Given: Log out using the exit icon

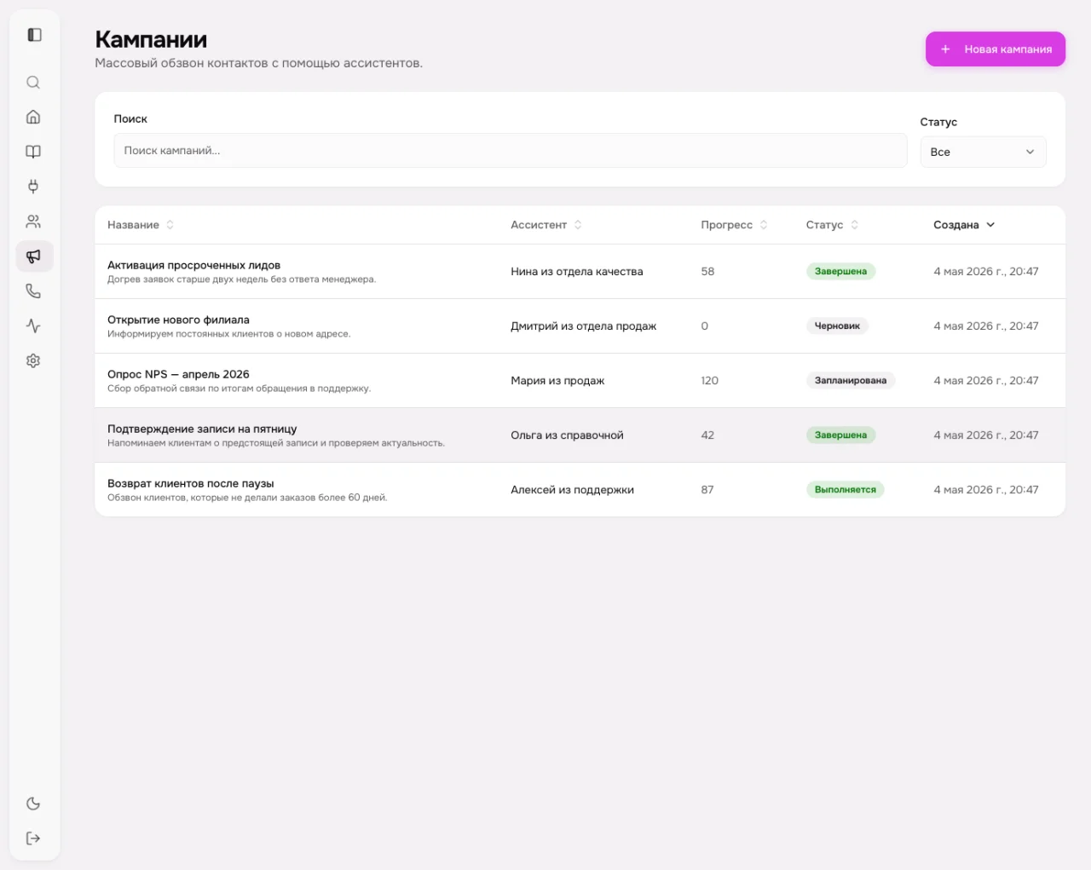Looking at the screenshot, I should click(x=33, y=838).
